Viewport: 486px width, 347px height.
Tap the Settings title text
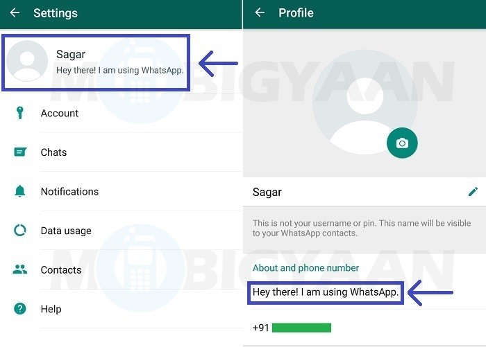click(x=56, y=13)
